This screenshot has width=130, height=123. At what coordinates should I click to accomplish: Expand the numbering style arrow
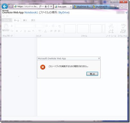pyautogui.click(x=56, y=26)
